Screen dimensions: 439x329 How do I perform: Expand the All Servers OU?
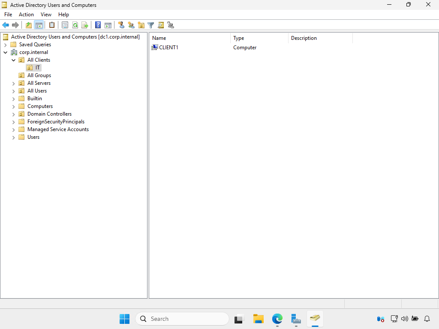pyautogui.click(x=13, y=84)
